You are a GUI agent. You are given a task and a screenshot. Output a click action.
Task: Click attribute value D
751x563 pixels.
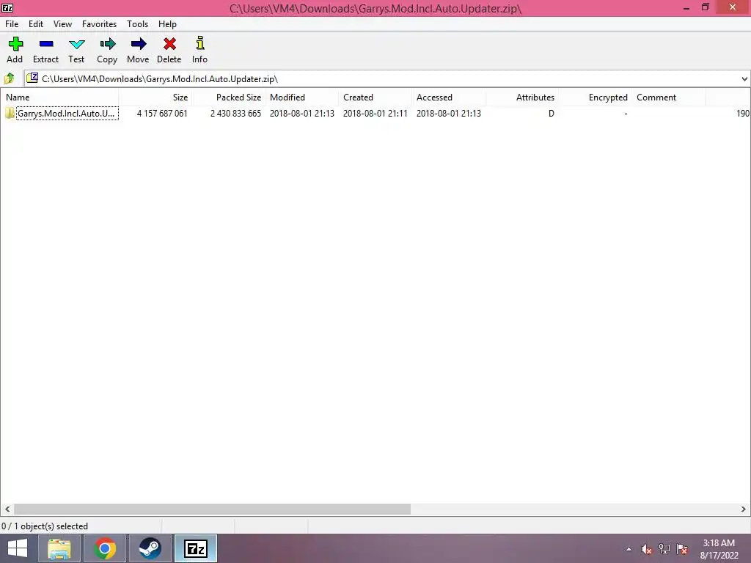click(552, 114)
